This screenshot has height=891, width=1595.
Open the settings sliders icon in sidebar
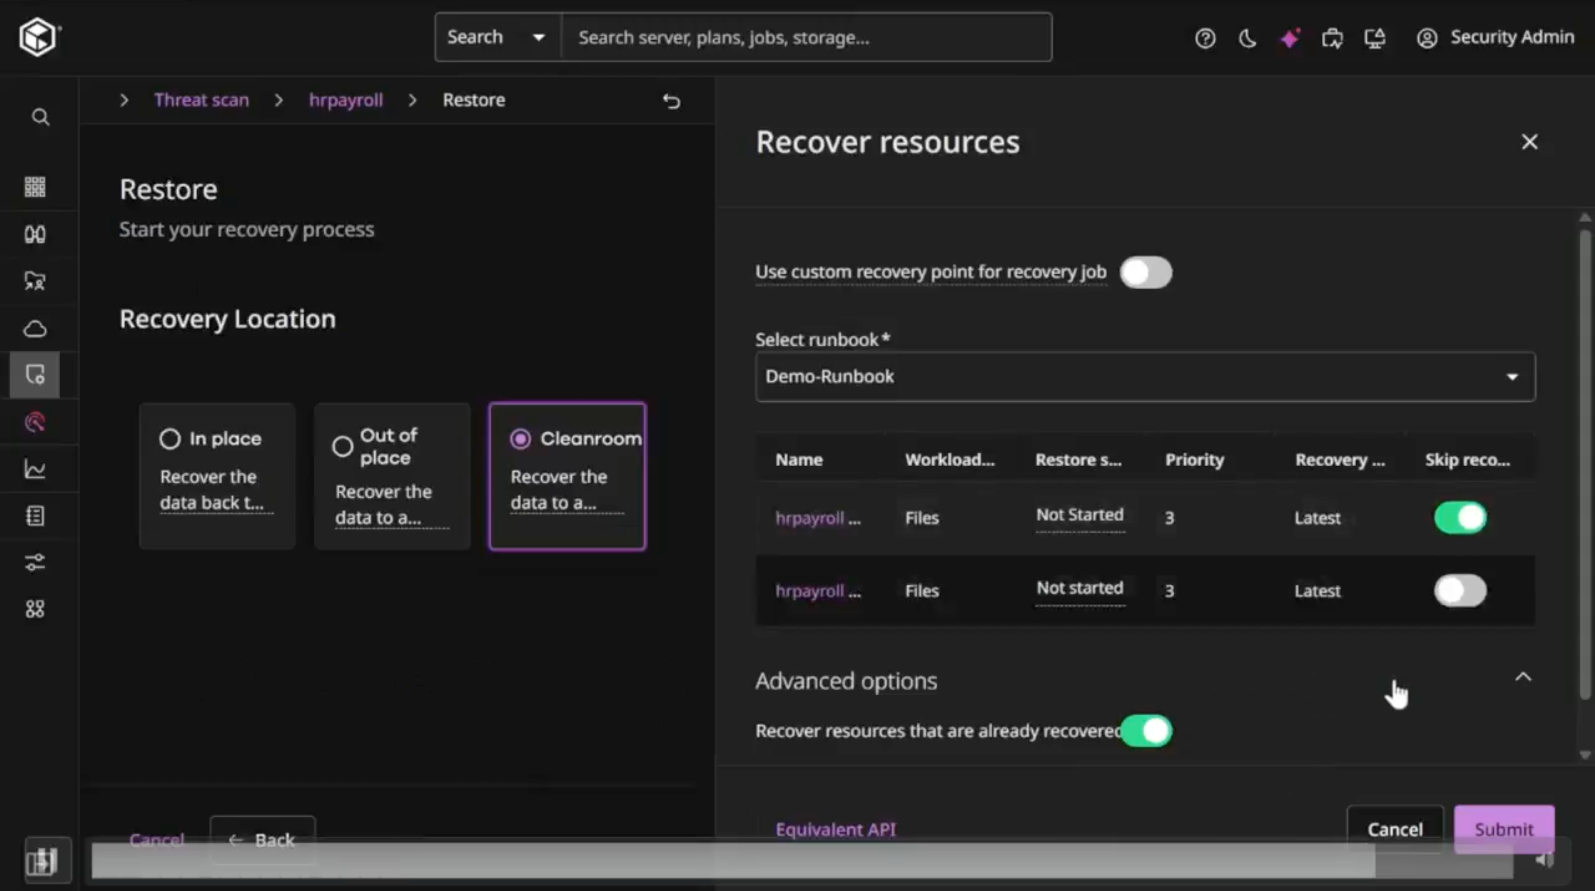(35, 563)
